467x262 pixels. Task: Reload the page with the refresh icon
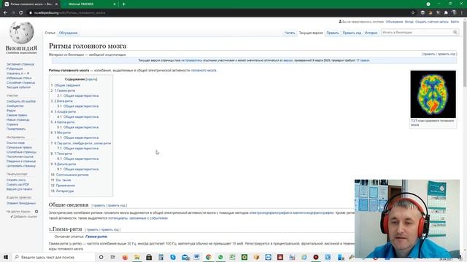(21, 13)
